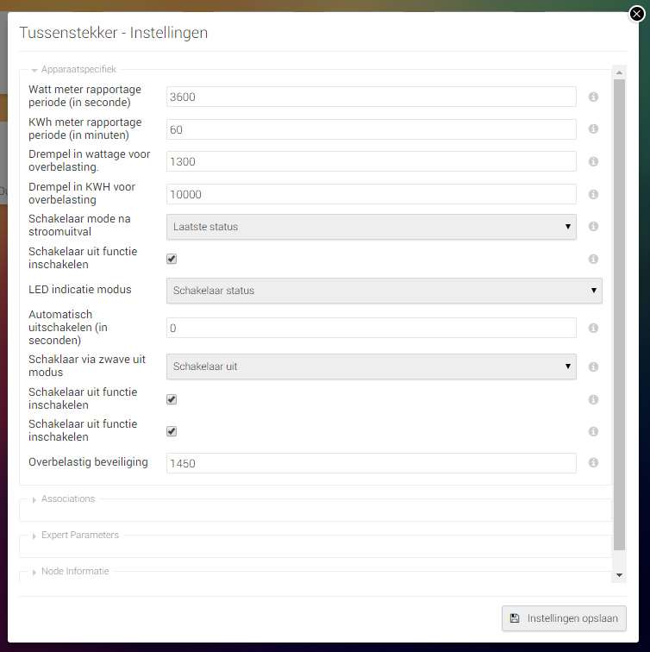Open the Schakelaar mode na stroomuitval dropdown
Viewport: 650px width, 652px height.
[x=371, y=227]
